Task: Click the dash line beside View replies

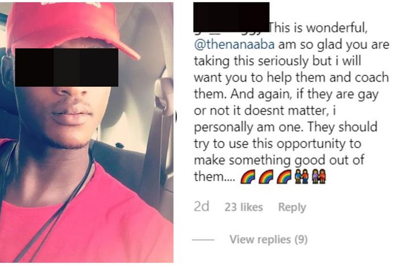Action: tap(203, 239)
